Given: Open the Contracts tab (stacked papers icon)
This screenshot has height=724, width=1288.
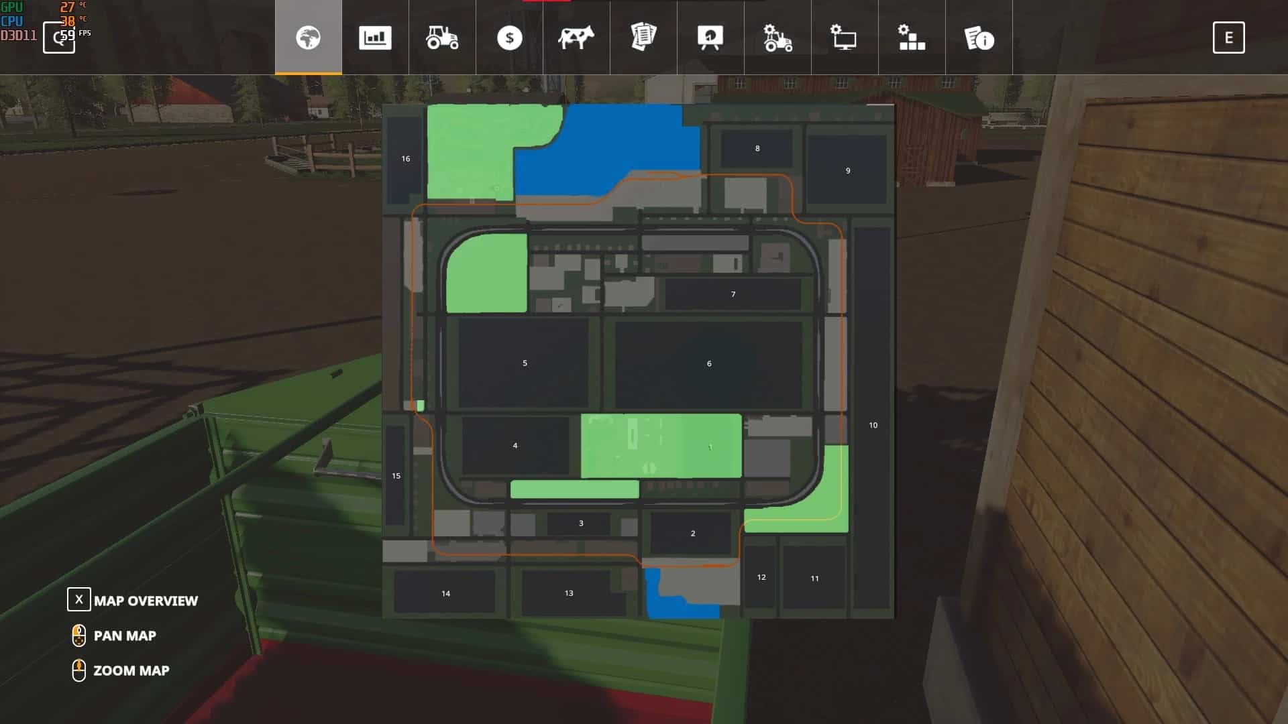Looking at the screenshot, I should tap(643, 38).
